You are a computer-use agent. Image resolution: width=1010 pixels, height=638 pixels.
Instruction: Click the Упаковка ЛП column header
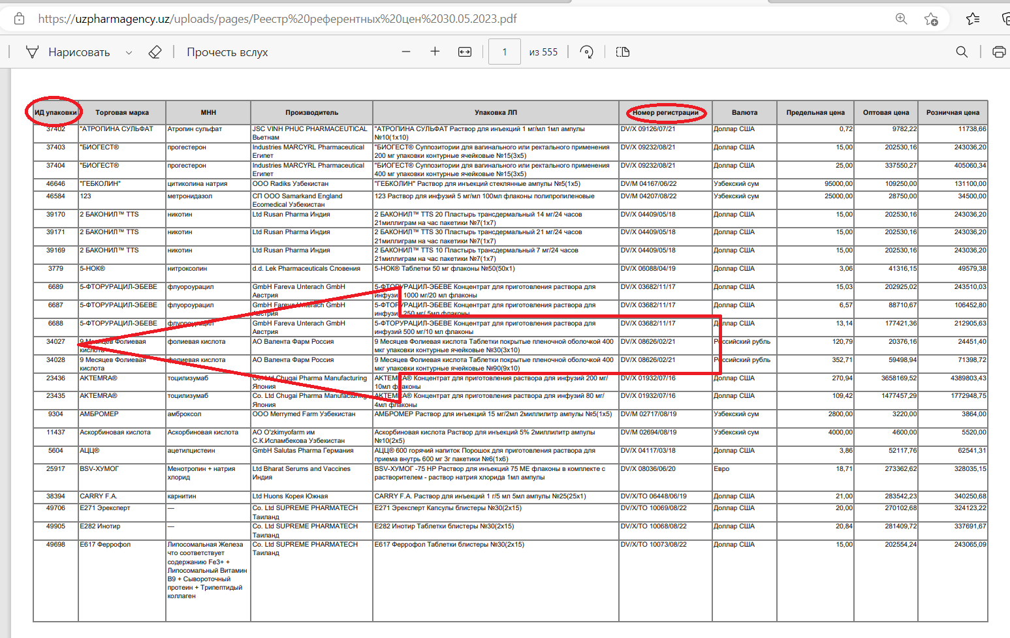pyautogui.click(x=496, y=112)
